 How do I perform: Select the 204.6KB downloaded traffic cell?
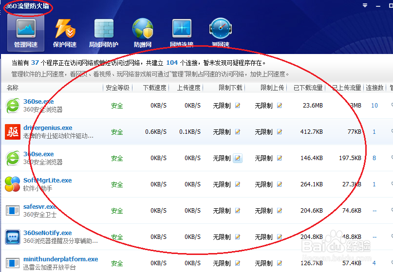pos(312,211)
